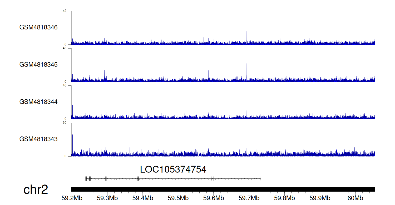Viewport: 395px width, 205px height.
Task: Select the GSM4818343 track label
Action: [x=38, y=139]
